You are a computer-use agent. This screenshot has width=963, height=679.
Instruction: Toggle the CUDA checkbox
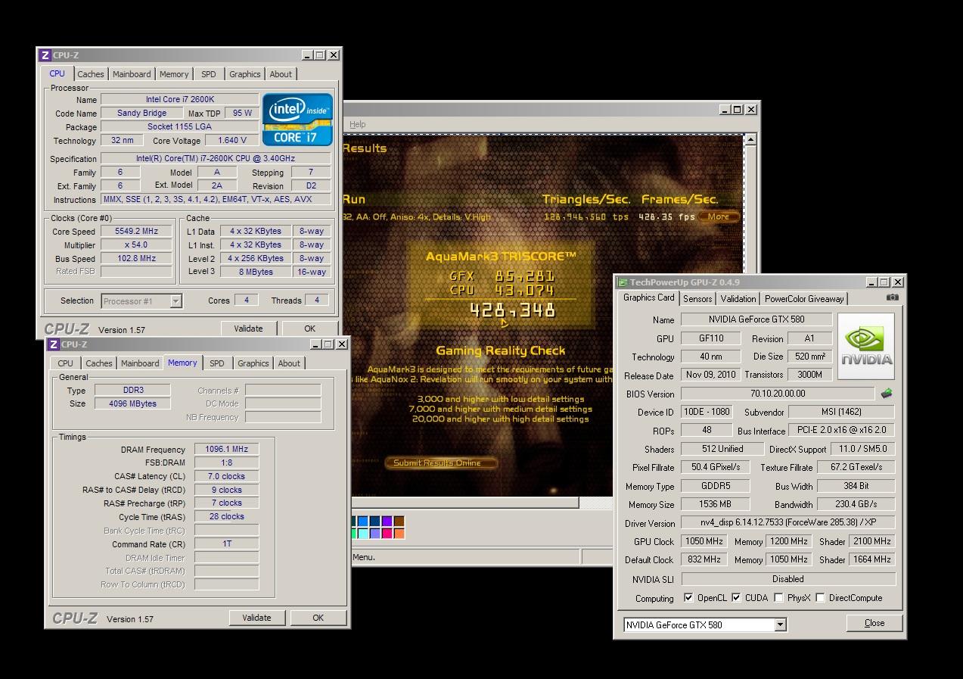pos(736,598)
